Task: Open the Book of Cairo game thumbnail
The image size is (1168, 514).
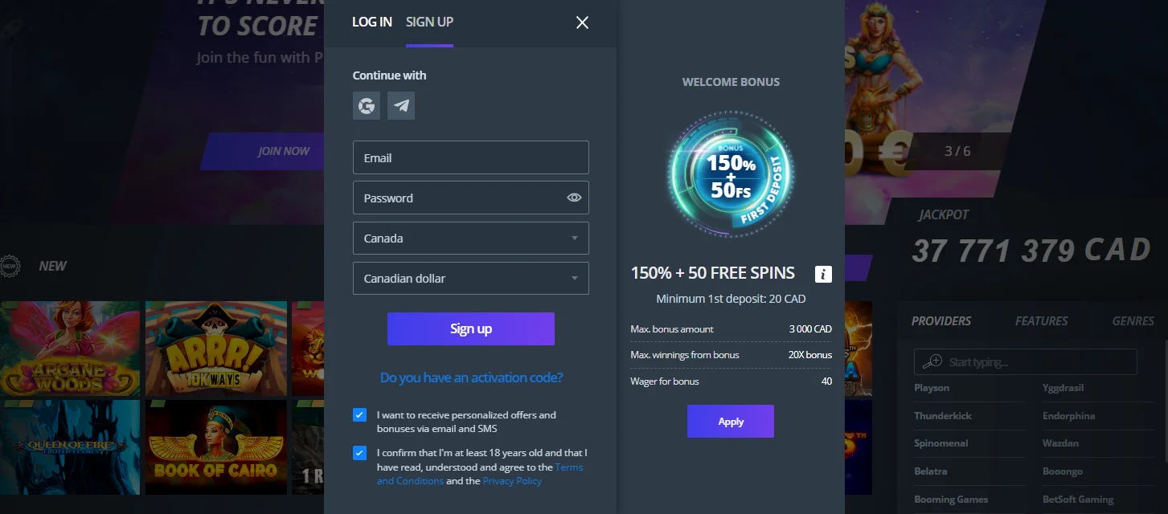Action: point(215,447)
